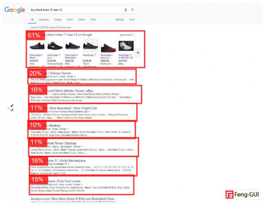Expand the Kixify nike-kobe-11 URL dropdown arrow
The image size is (264, 206).
tap(69, 164)
